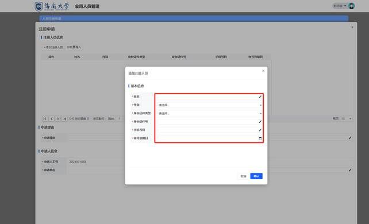Go to the last page of table

(x=64, y=119)
